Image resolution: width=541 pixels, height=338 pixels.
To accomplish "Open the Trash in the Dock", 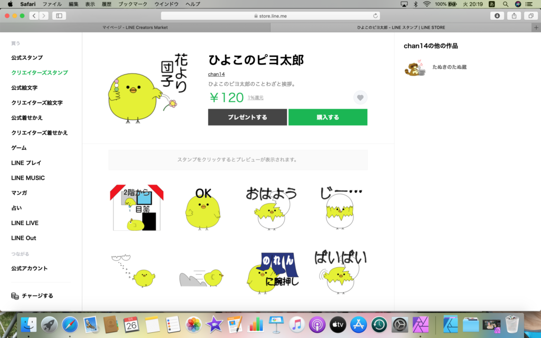I will [x=512, y=324].
